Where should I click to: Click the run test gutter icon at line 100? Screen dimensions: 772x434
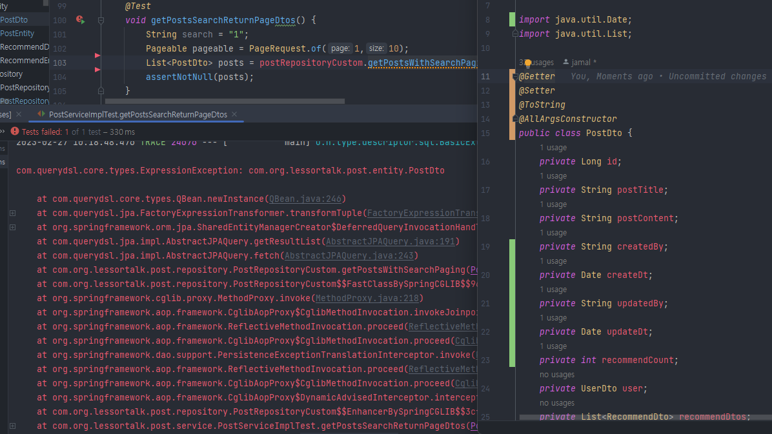[x=80, y=20]
